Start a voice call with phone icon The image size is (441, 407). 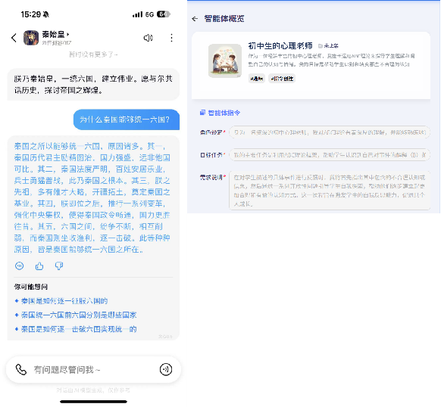tap(20, 369)
